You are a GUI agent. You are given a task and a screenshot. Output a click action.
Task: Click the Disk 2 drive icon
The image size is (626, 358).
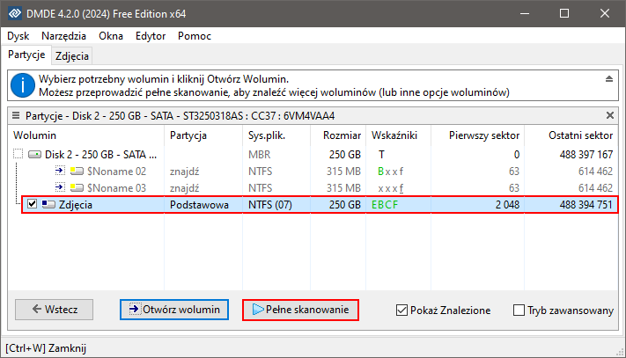click(x=34, y=154)
